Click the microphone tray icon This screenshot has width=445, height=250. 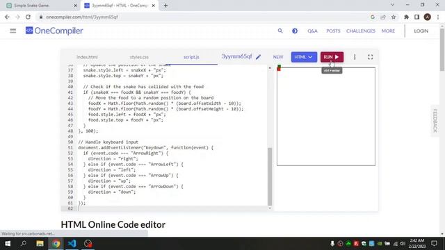pyautogui.click(x=332, y=244)
